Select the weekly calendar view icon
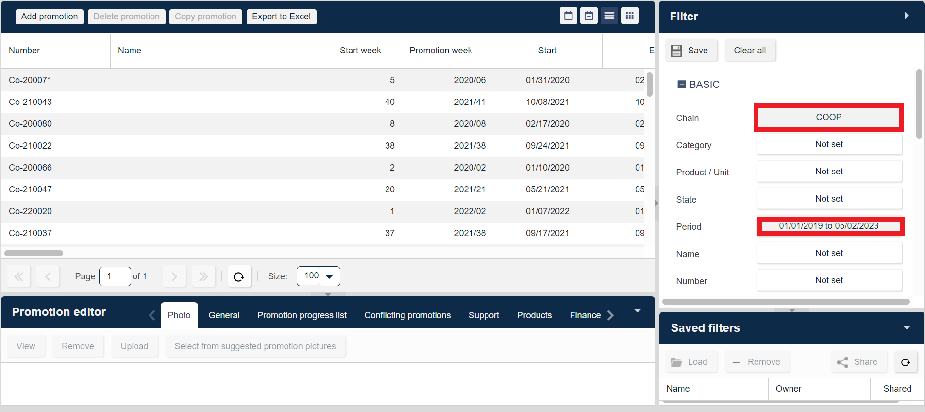This screenshot has height=412, width=925. (589, 16)
